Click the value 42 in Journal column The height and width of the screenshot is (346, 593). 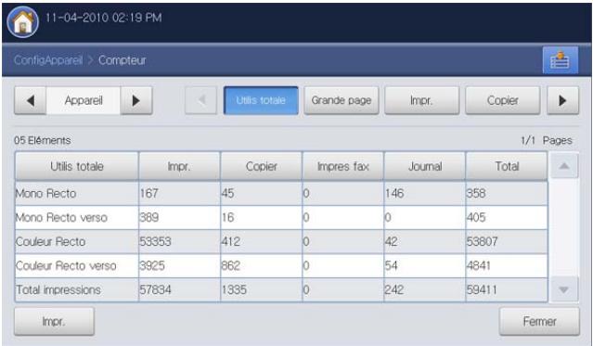391,241
